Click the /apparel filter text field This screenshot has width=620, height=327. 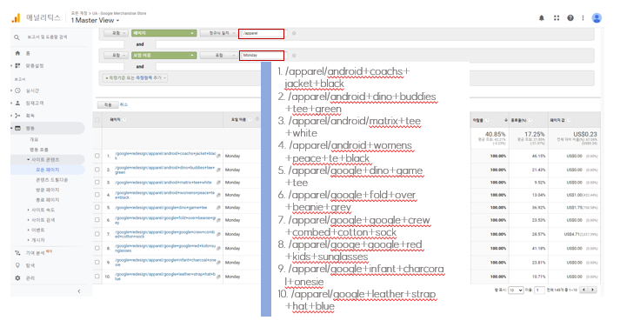tap(262, 33)
